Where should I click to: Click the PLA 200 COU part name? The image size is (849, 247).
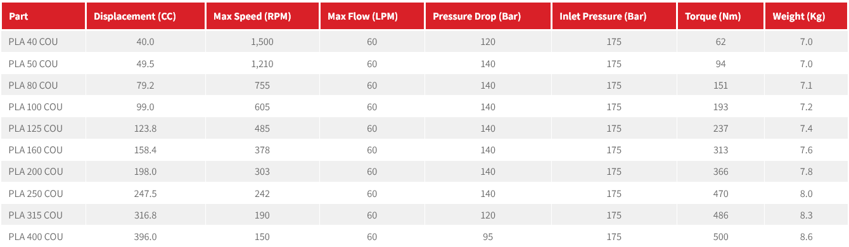point(35,172)
